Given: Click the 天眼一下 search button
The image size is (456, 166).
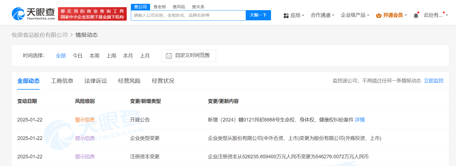Looking at the screenshot, I should [258, 15].
